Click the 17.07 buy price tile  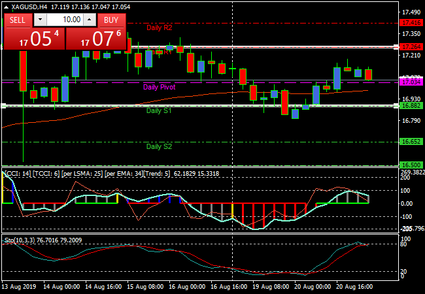click(96, 39)
